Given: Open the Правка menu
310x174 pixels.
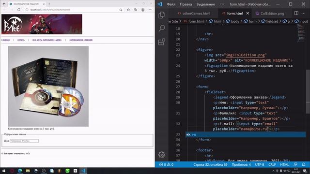Looking at the screenshot, I should tap(186, 4).
